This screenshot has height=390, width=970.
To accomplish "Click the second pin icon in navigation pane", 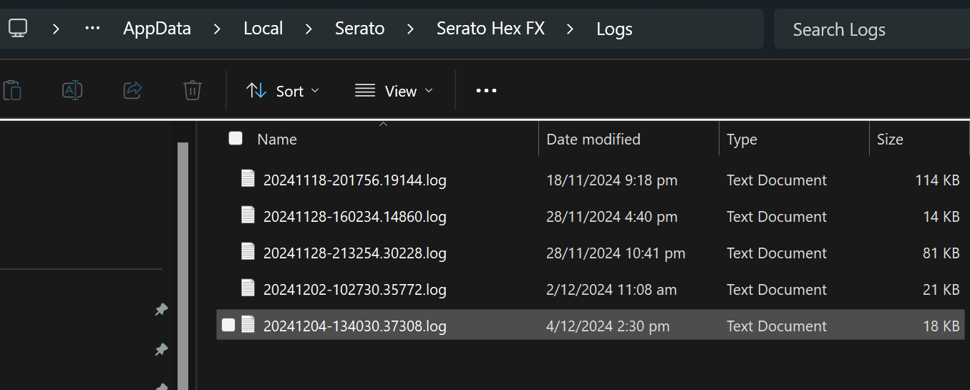I will coord(161,349).
